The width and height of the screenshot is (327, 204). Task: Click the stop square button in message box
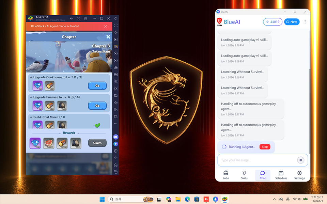pos(300,160)
